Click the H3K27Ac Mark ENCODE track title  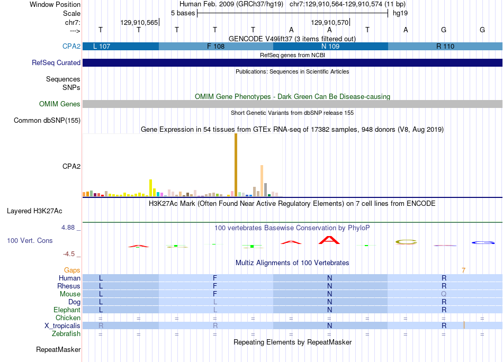pos(292,203)
